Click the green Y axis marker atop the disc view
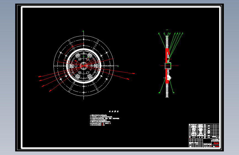This screenshot has width=239, height=155. (x=83, y=31)
